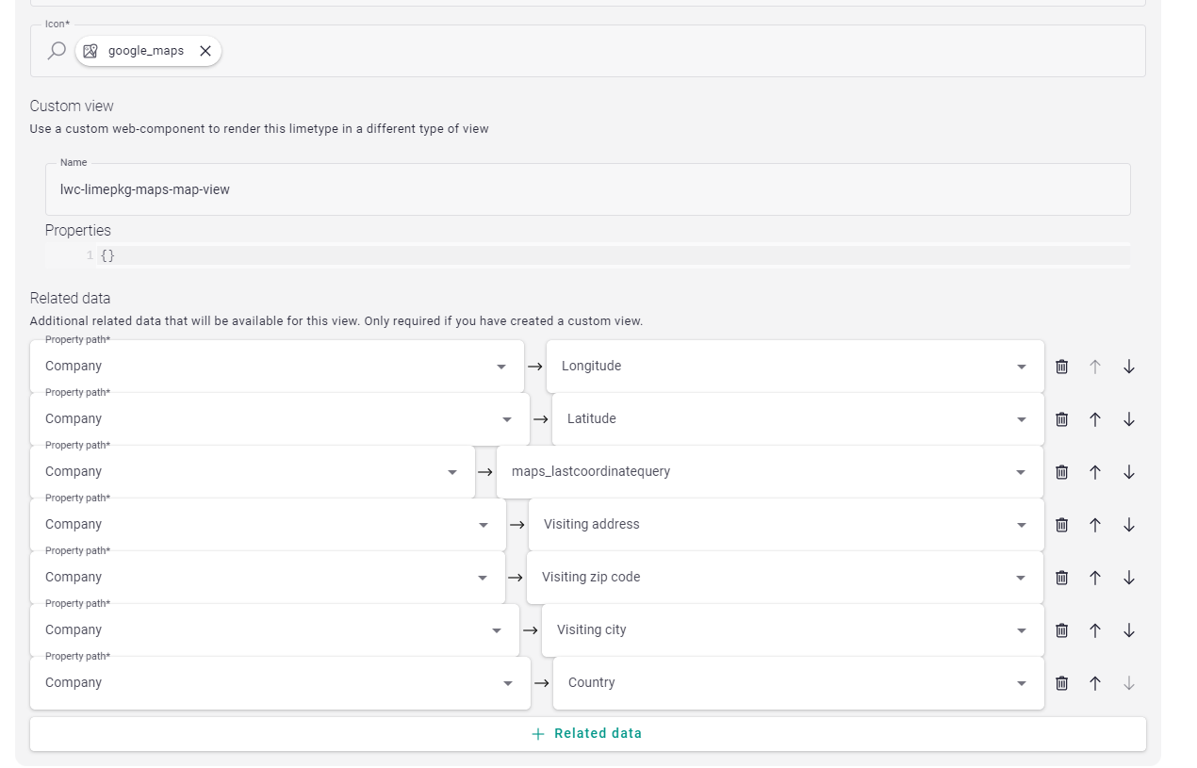Viewport: 1197px width, 768px height.
Task: Open Company dropdown in Visiting address row
Action: (268, 525)
